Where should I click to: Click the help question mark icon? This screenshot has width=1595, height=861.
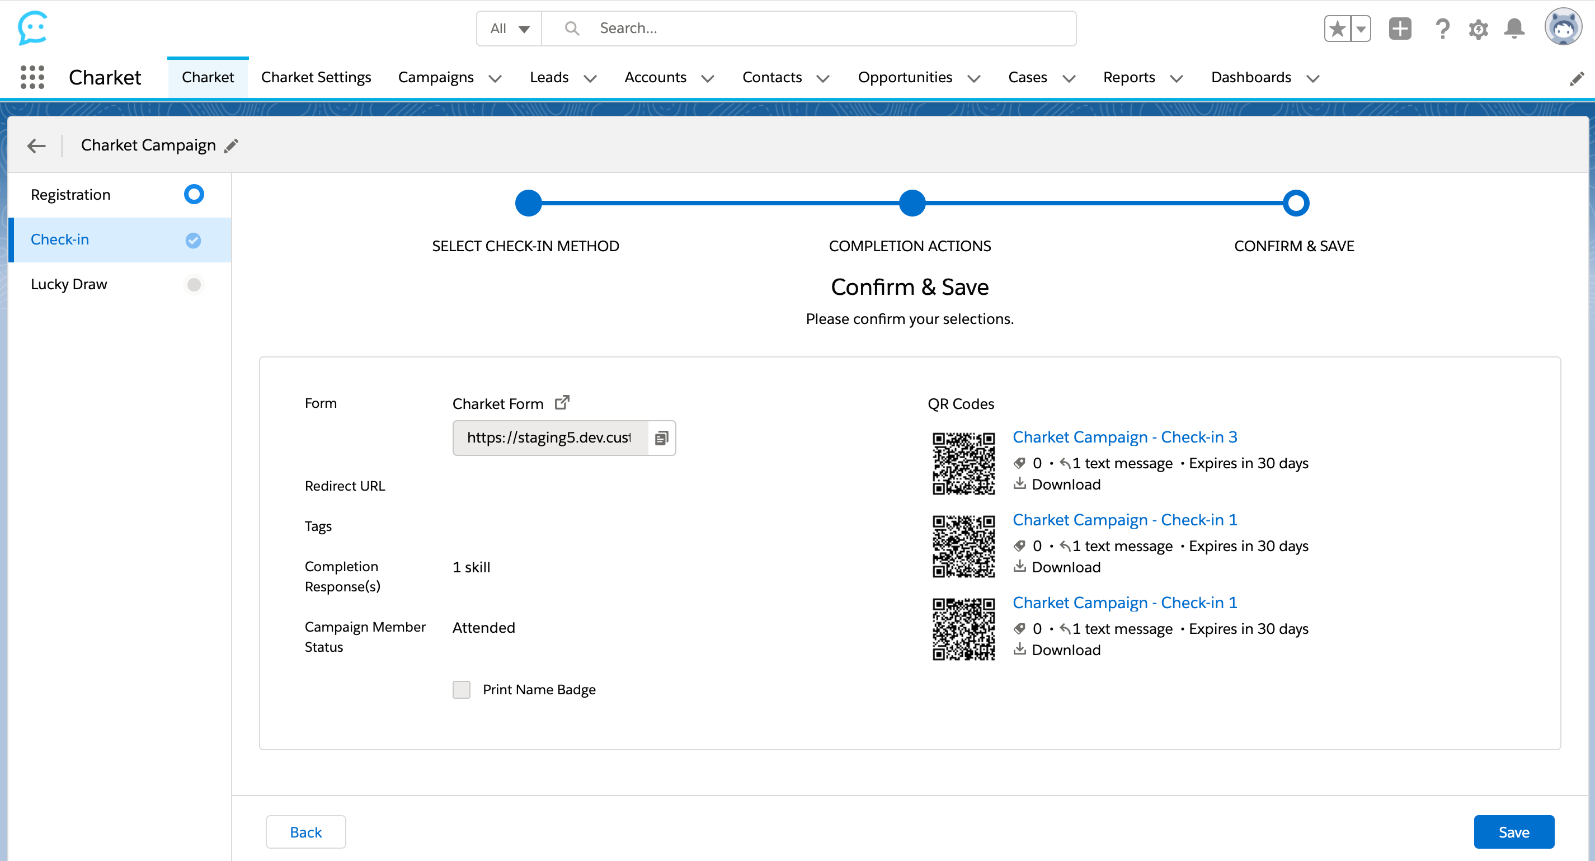pyautogui.click(x=1442, y=29)
